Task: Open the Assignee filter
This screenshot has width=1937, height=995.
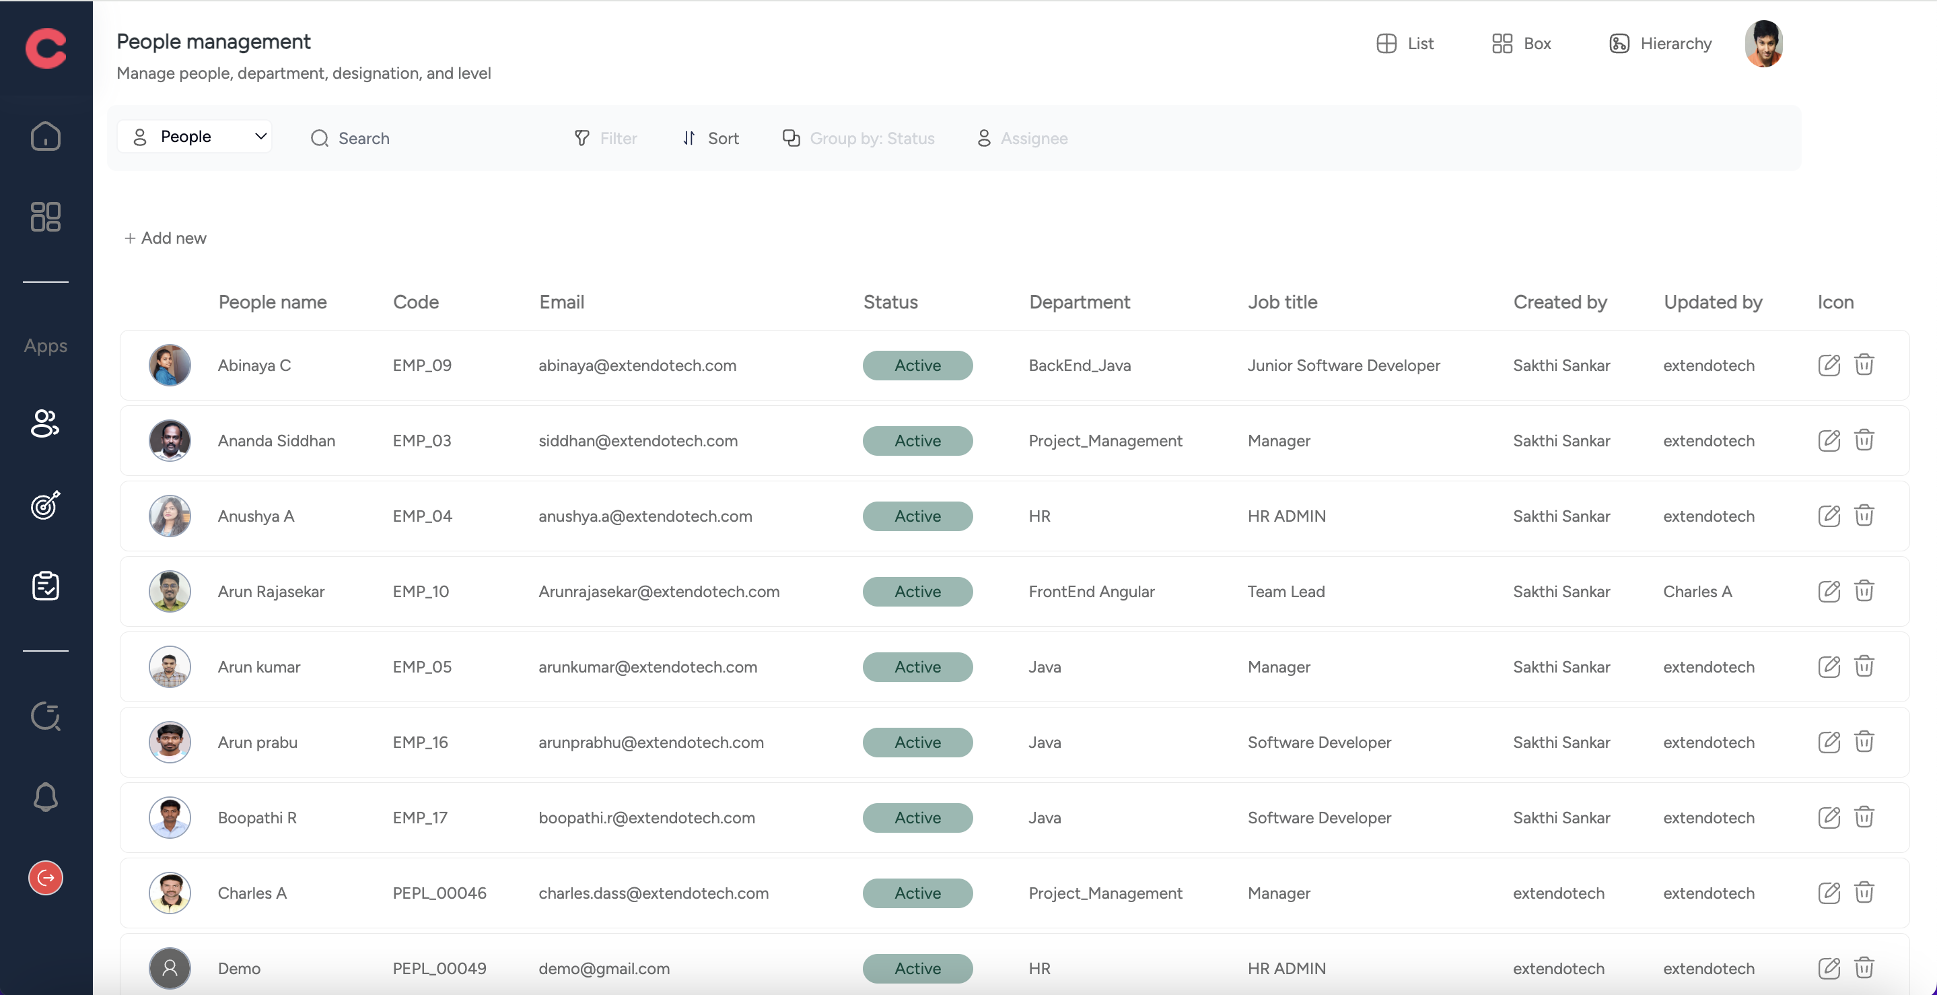Action: [x=1022, y=139]
